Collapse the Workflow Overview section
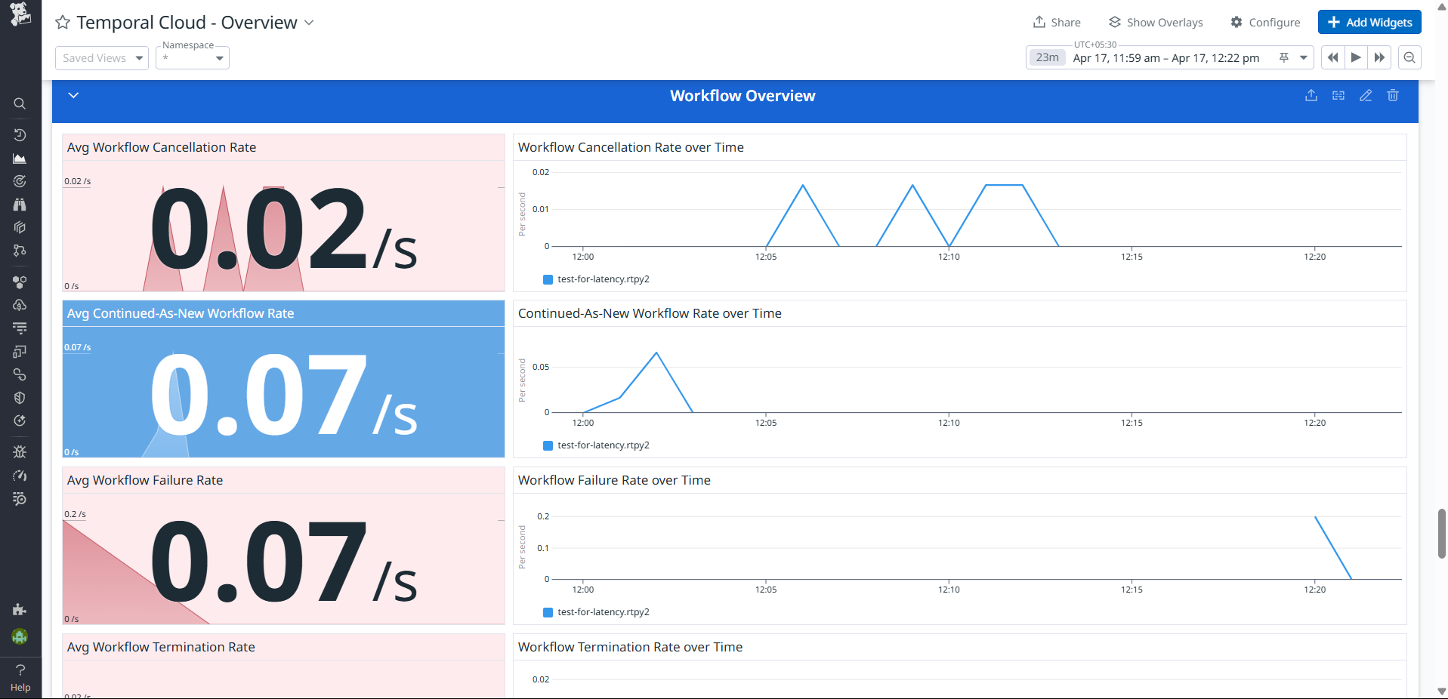 (73, 95)
